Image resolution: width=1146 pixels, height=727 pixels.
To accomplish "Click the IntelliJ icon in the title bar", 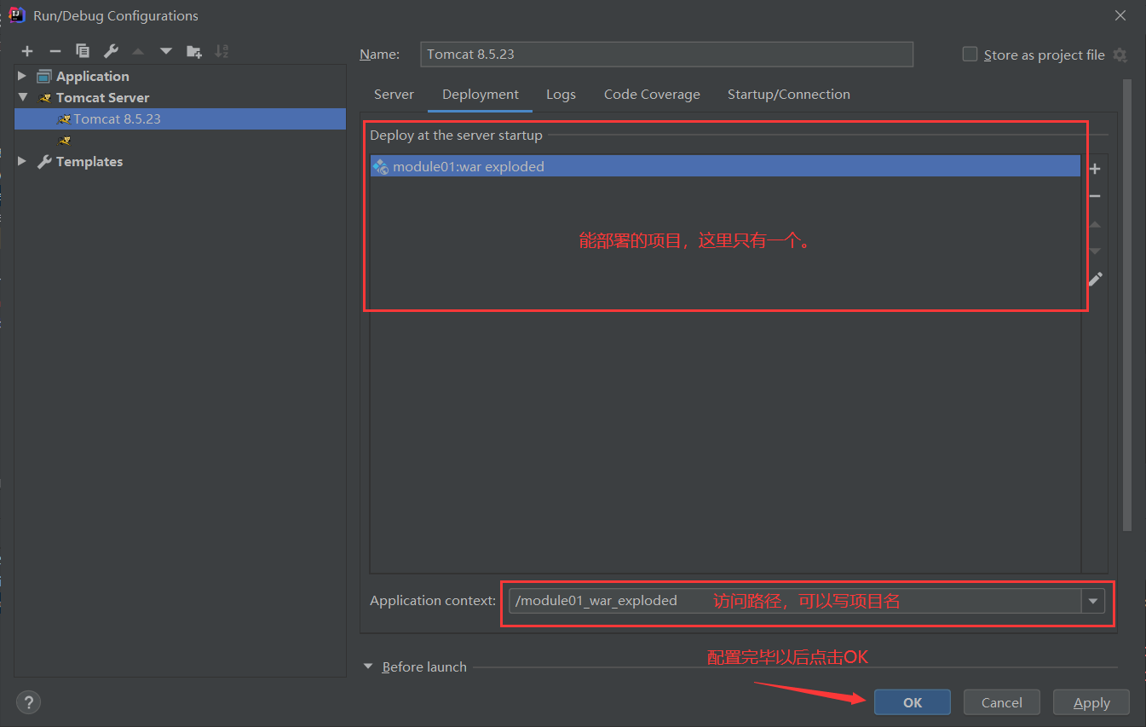I will (17, 14).
